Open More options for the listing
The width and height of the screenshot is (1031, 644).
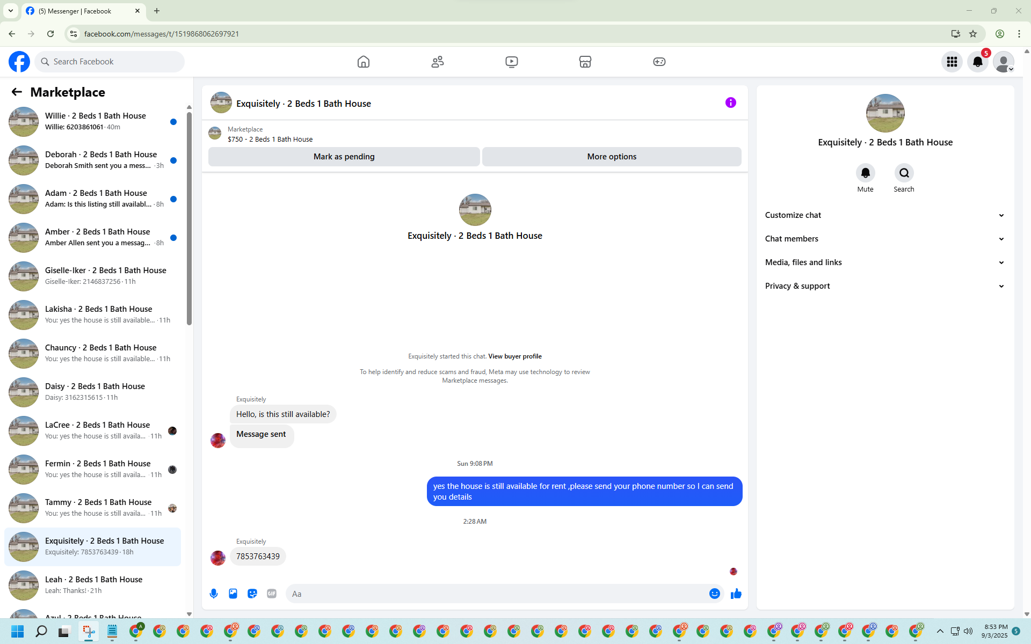click(x=612, y=157)
